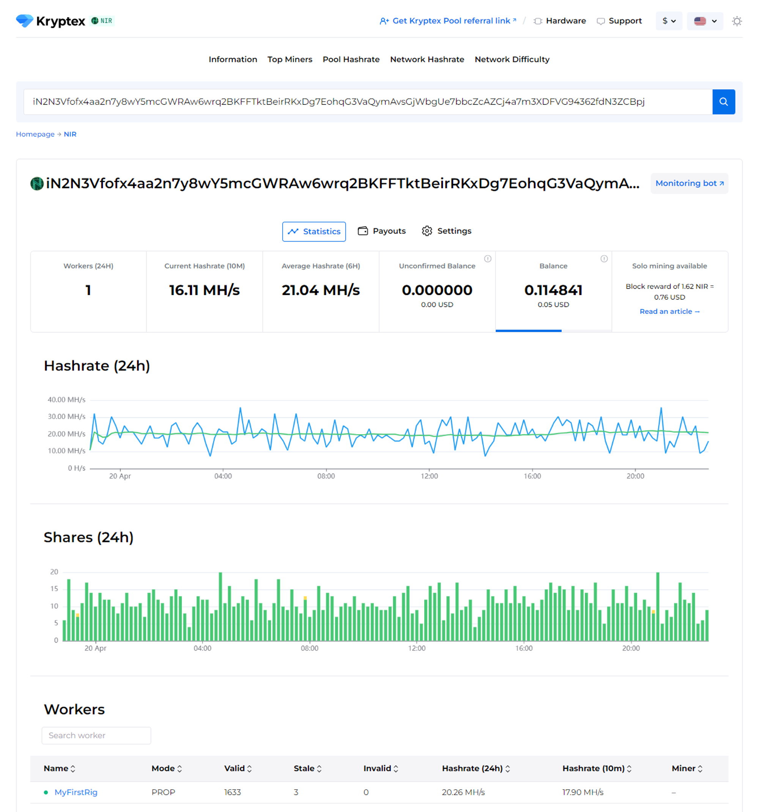Select the Statistics tab

pos(314,231)
